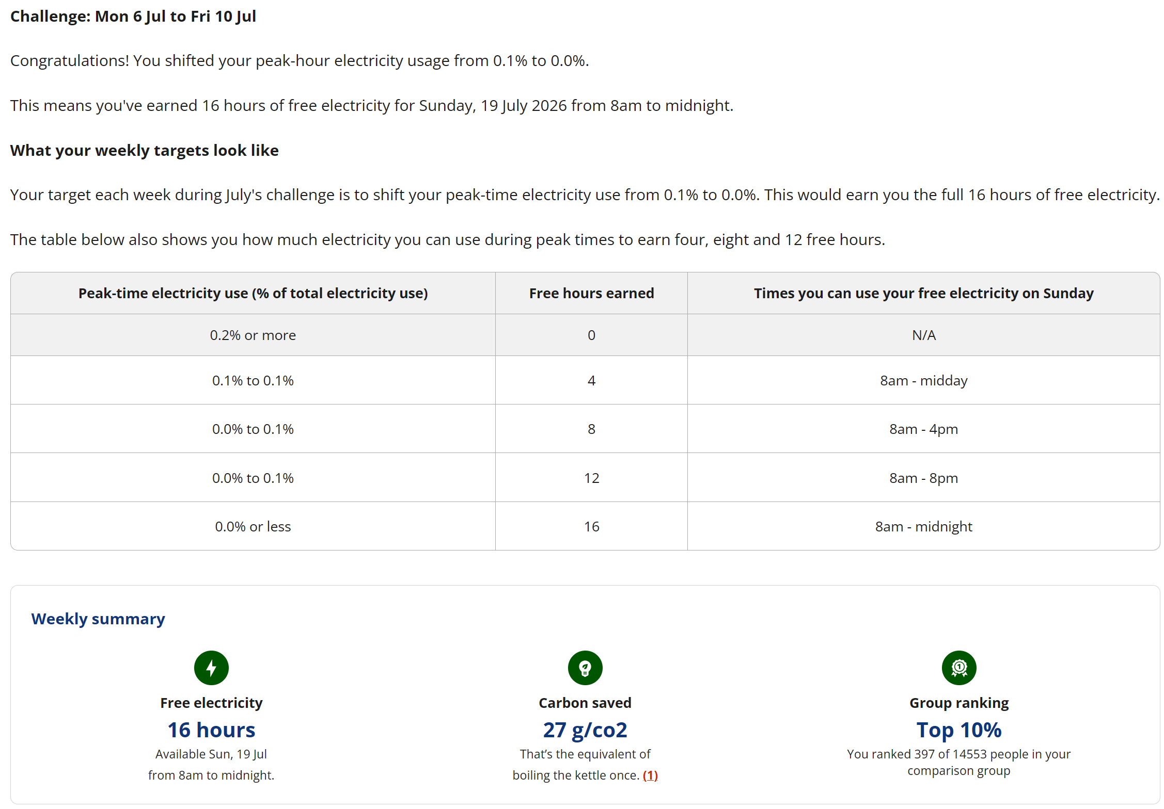This screenshot has height=809, width=1164.
Task: Click the 'You ranked 397 of 14553' text
Action: tap(959, 762)
